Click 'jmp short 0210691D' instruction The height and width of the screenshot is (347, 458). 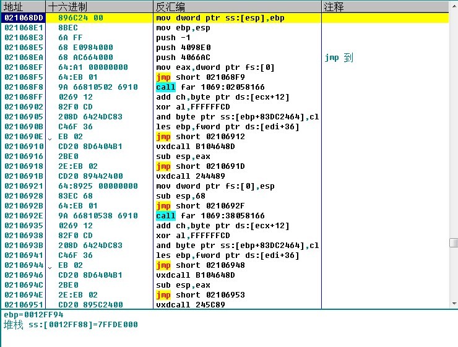tap(201, 166)
